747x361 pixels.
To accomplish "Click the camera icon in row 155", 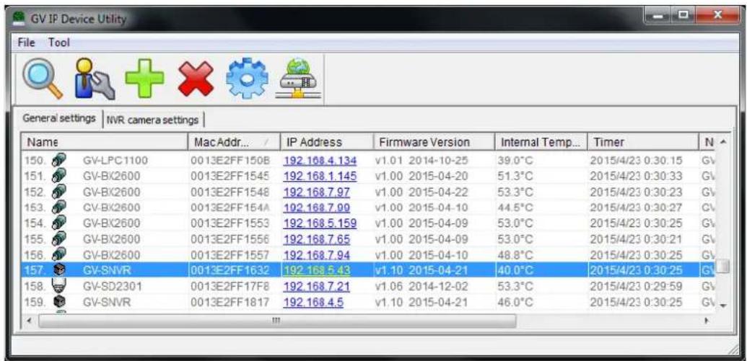I will [59, 239].
